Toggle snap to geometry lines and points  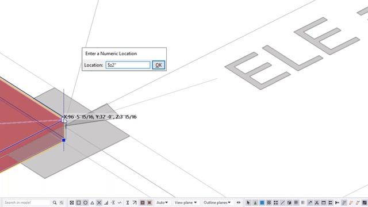[x=149, y=202]
